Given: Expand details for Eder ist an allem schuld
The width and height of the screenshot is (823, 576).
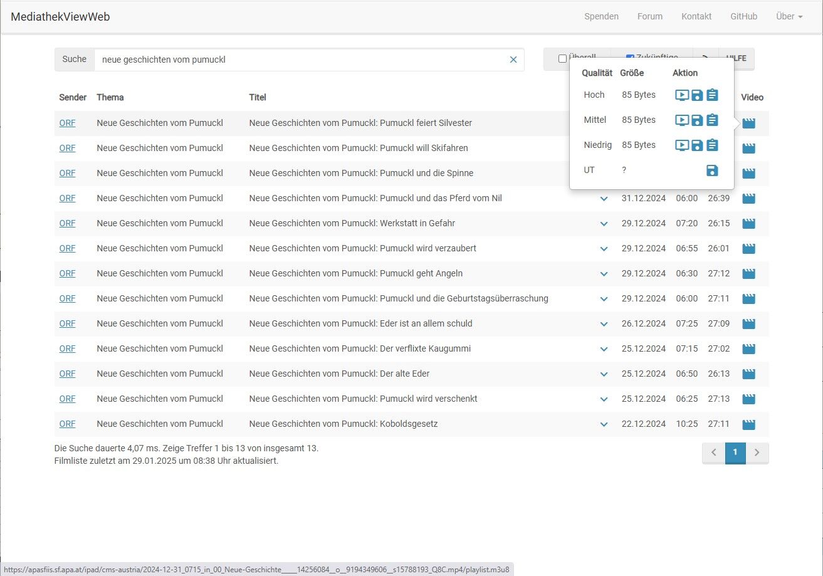Looking at the screenshot, I should coord(604,324).
